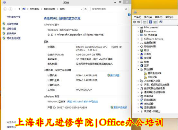Select 声音、视频和游戏控制器 tree item
178x130 pixels.
[156, 85]
